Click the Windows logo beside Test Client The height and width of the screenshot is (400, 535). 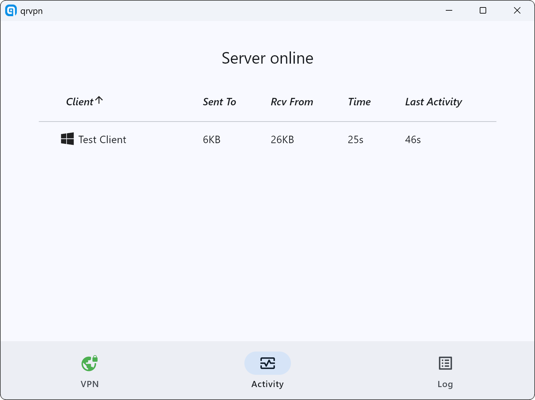pyautogui.click(x=67, y=139)
